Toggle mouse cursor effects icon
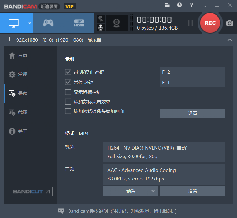This screenshot has width=237, height=218. coord(101,19)
